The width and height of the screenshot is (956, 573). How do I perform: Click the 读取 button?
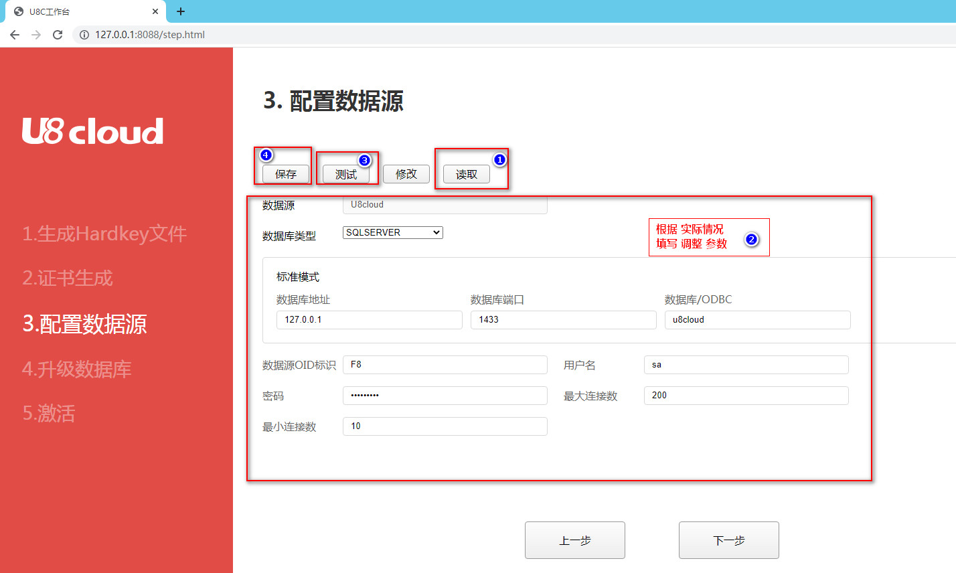point(467,175)
